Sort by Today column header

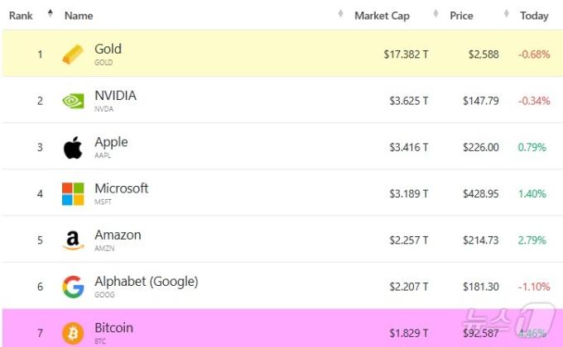coord(534,16)
